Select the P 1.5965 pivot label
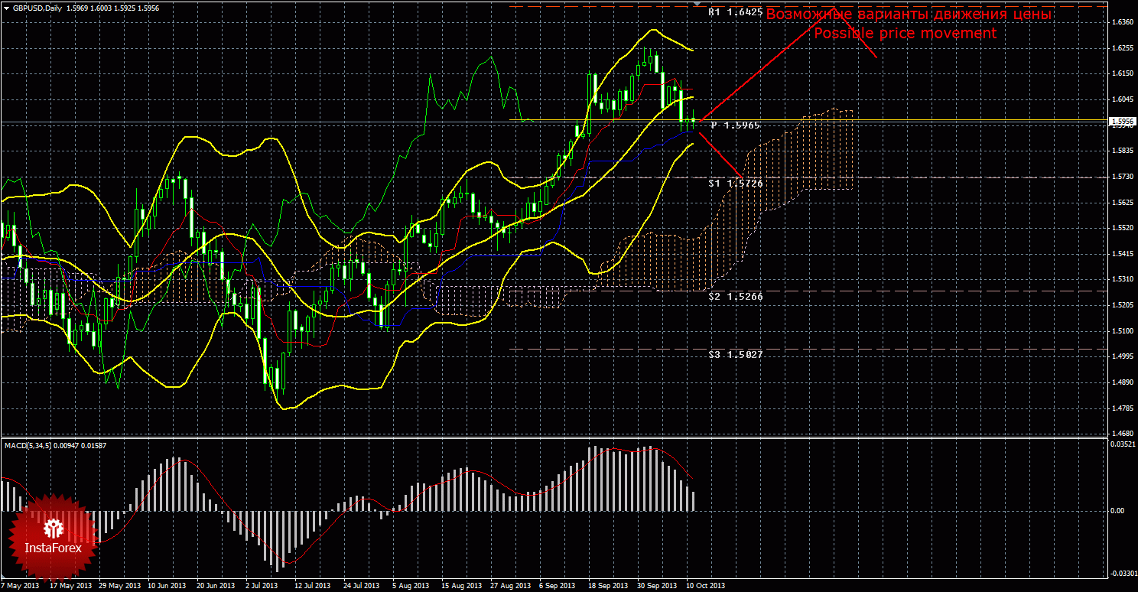 (x=735, y=125)
